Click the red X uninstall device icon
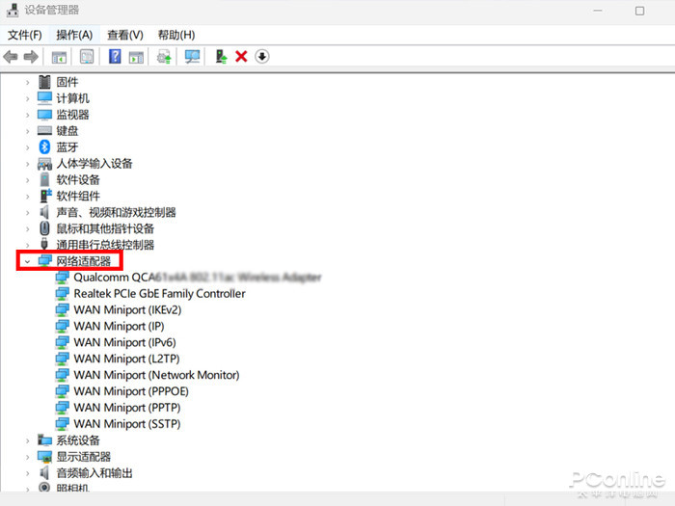This screenshot has height=506, width=675. 241,57
